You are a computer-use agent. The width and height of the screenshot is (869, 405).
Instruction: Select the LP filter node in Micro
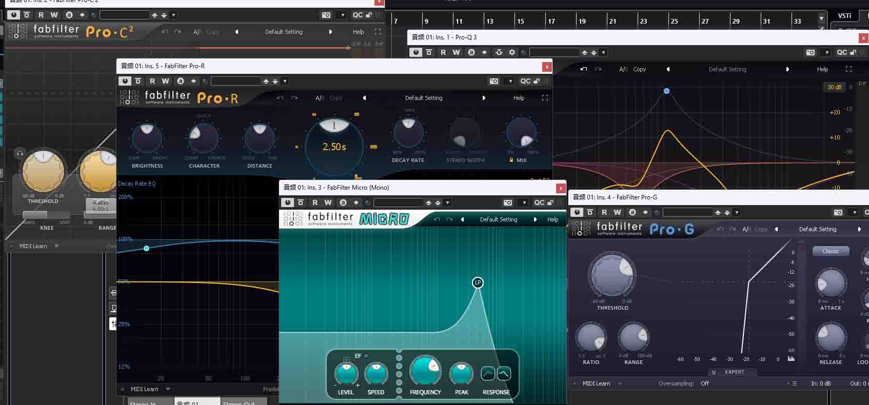(x=478, y=282)
